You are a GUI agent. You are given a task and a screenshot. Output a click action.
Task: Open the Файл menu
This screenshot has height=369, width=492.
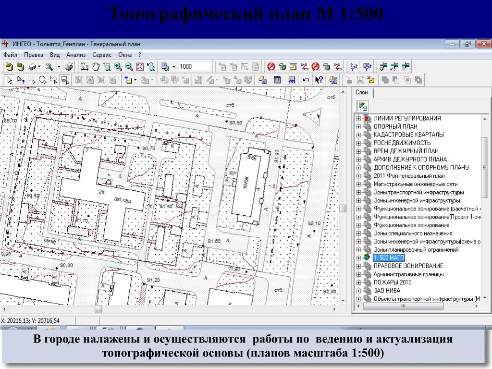[x=11, y=55]
